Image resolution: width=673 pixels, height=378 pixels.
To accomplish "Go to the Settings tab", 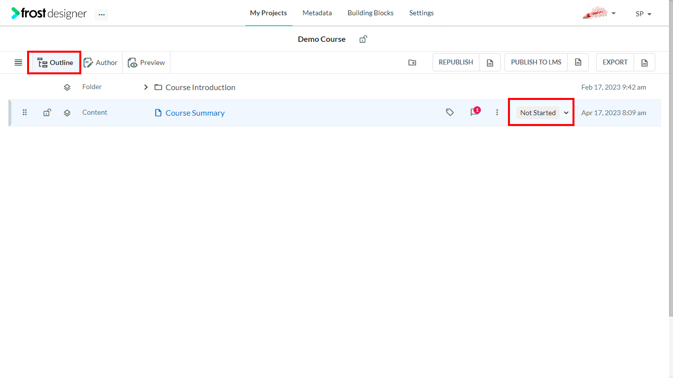I will click(x=422, y=13).
